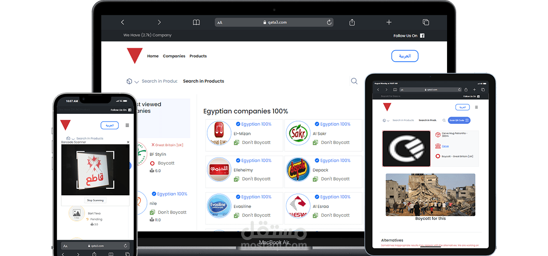Reload the page in iPhone Safari address bar
548x256 pixels.
[x=126, y=246]
